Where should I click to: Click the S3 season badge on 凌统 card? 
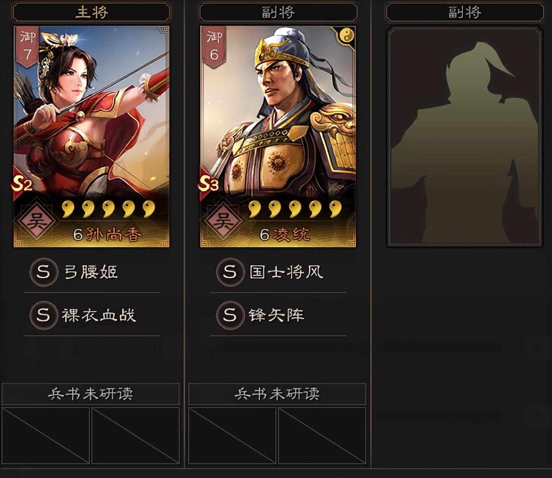pyautogui.click(x=208, y=185)
